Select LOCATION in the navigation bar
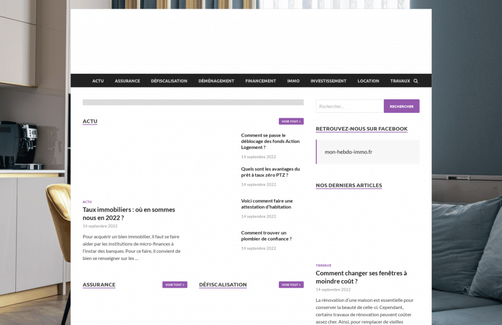Viewport: 502px width, 325px height. 368,81
